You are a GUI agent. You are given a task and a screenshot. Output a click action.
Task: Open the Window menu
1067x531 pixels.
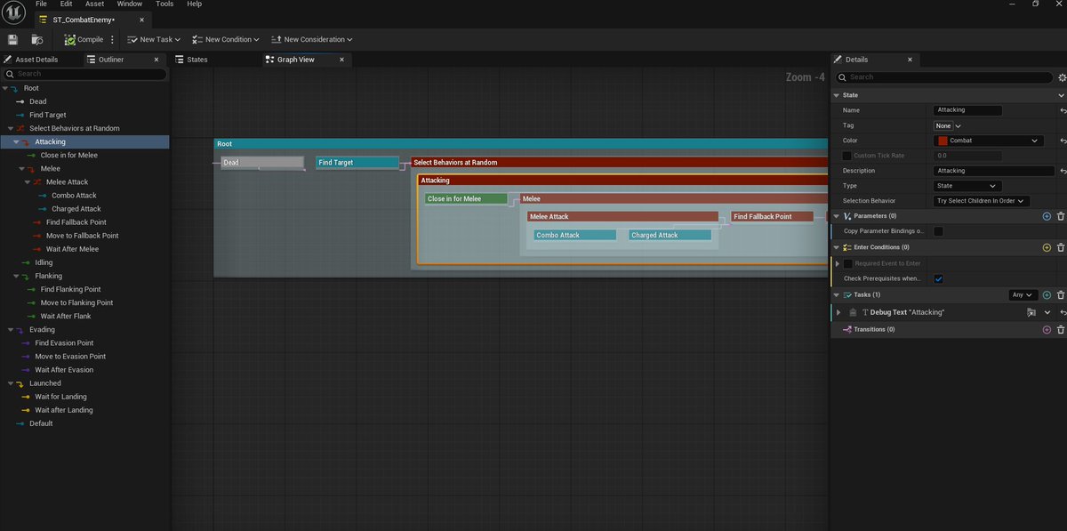click(x=130, y=4)
